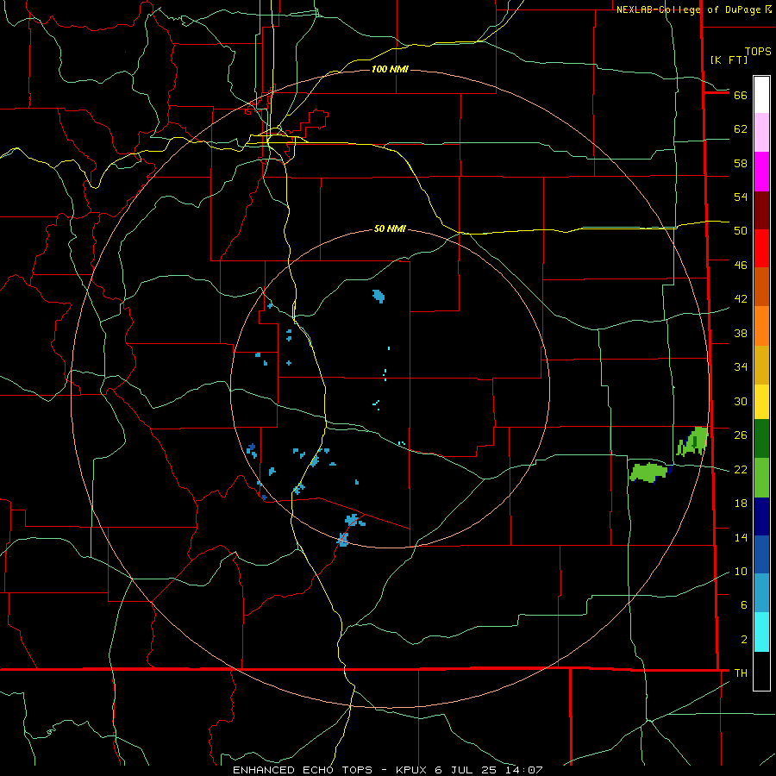
Task: Click the "58" legend value
Action: tap(741, 163)
